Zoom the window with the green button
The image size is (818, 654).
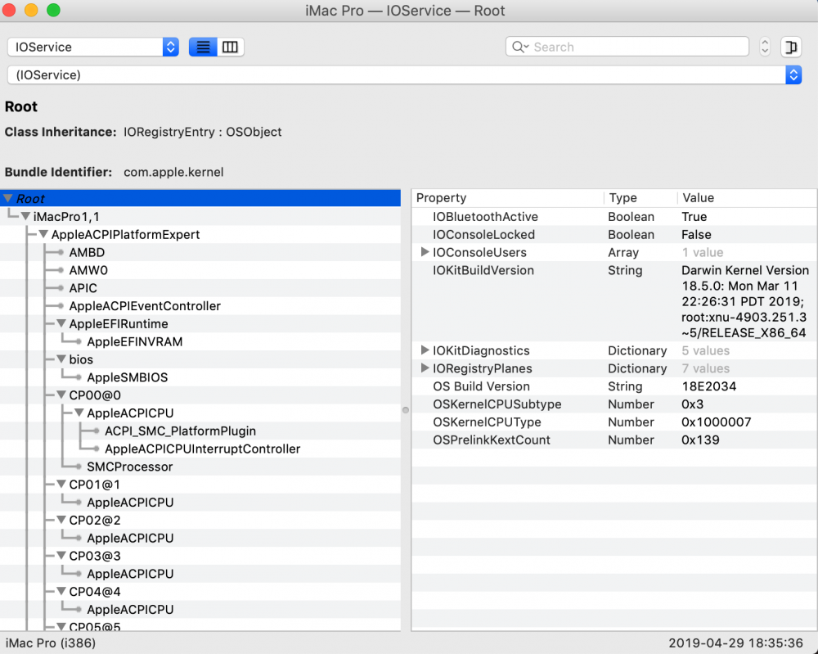click(53, 10)
